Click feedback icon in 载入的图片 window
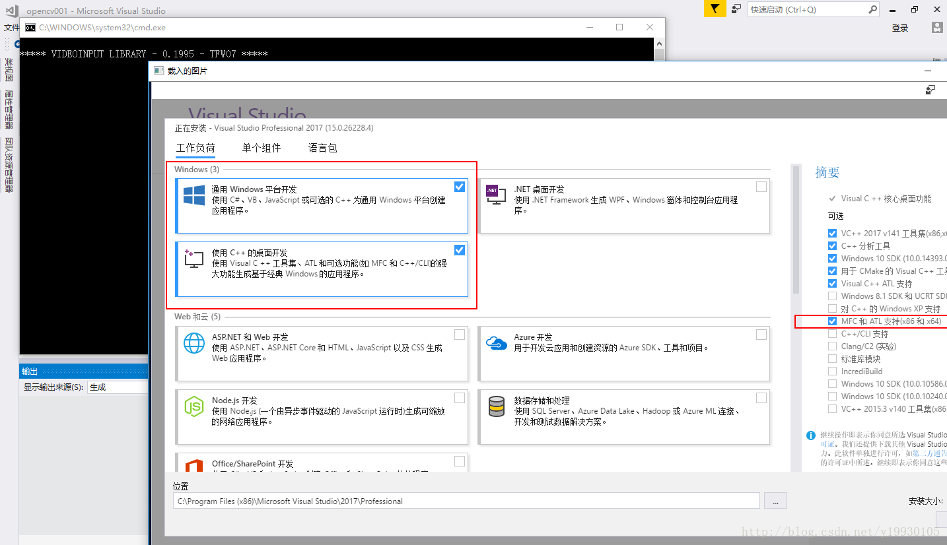This screenshot has width=947, height=545. (x=931, y=90)
